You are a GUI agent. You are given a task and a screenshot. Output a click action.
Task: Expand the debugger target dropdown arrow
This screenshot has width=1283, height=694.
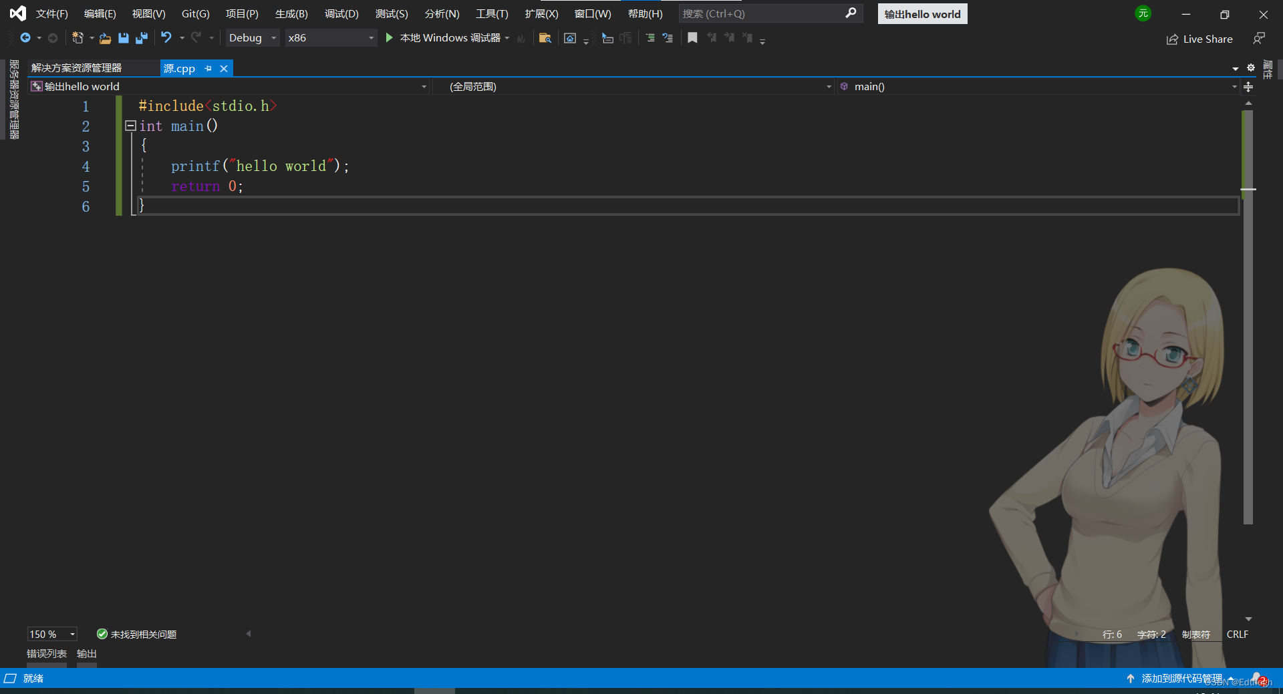click(x=507, y=38)
